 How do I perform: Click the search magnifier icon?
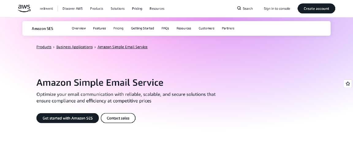tap(239, 8)
